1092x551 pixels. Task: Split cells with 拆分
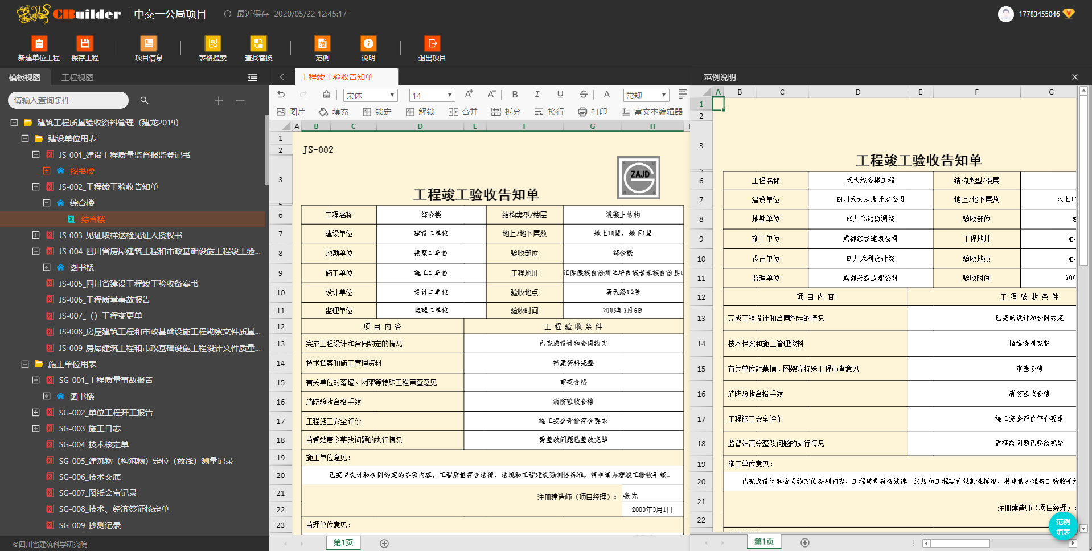click(x=506, y=112)
